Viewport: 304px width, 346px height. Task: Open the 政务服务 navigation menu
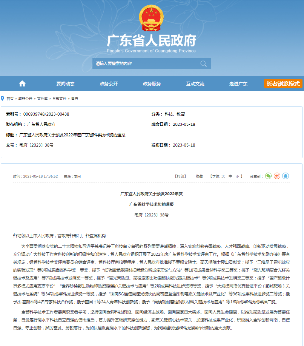pyautogui.click(x=152, y=84)
